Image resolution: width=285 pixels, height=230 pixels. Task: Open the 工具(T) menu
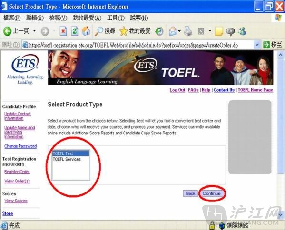(116, 18)
